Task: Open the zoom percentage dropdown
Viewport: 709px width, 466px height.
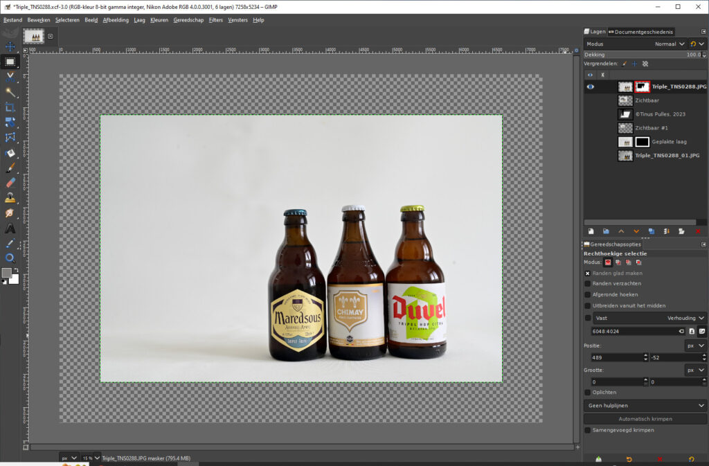Action: [x=91, y=458]
